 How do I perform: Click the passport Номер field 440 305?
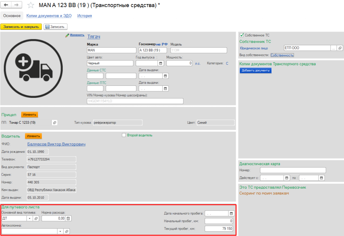click(x=51, y=182)
